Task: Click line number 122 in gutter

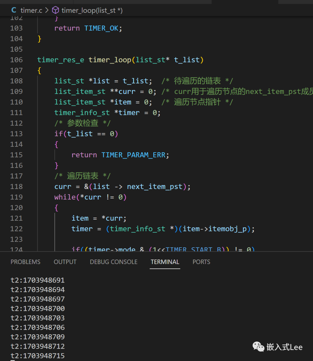Action: [16, 229]
